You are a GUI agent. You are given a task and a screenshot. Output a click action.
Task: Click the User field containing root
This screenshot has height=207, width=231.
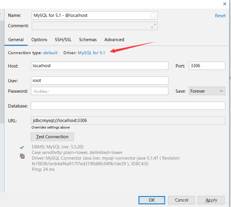(100, 81)
